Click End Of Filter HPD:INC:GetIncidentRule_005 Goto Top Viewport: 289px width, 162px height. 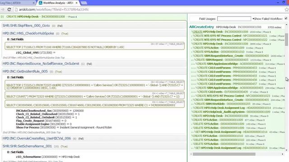coord(32,132)
